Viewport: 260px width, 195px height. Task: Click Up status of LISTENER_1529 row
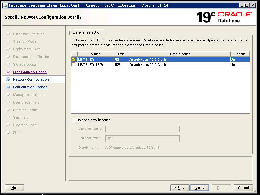(240, 65)
